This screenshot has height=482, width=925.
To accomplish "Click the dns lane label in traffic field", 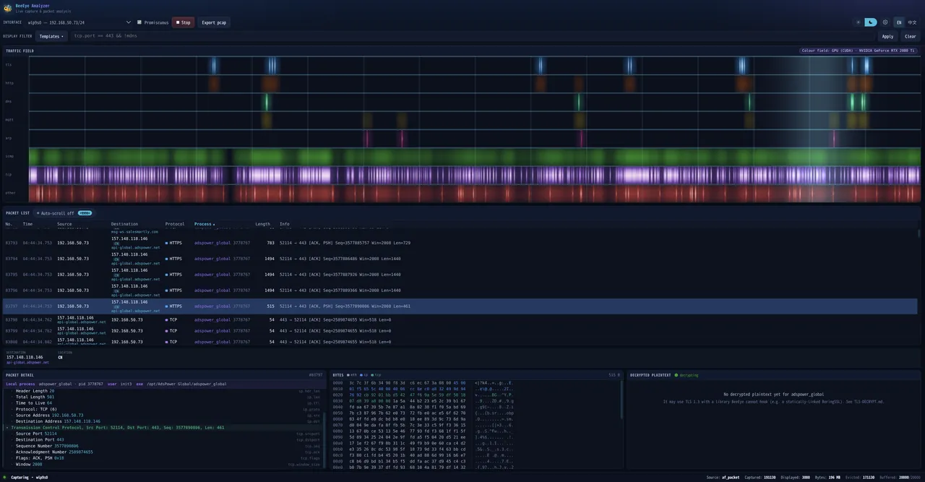I will click(x=9, y=101).
